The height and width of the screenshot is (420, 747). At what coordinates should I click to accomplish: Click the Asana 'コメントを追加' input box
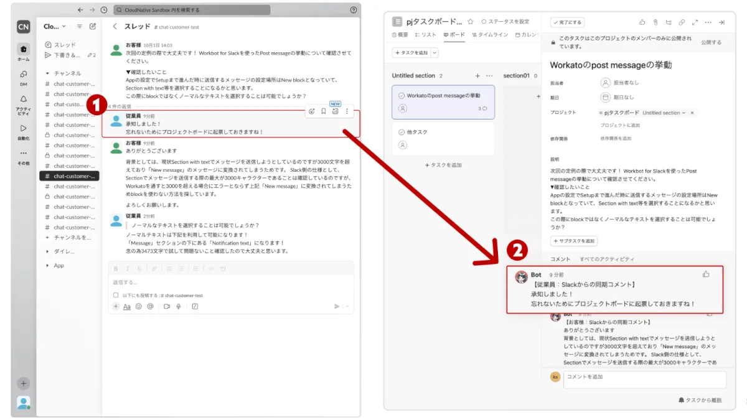click(645, 380)
